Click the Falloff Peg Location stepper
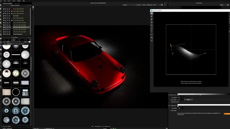This screenshot has width=230, height=129. 183,100
